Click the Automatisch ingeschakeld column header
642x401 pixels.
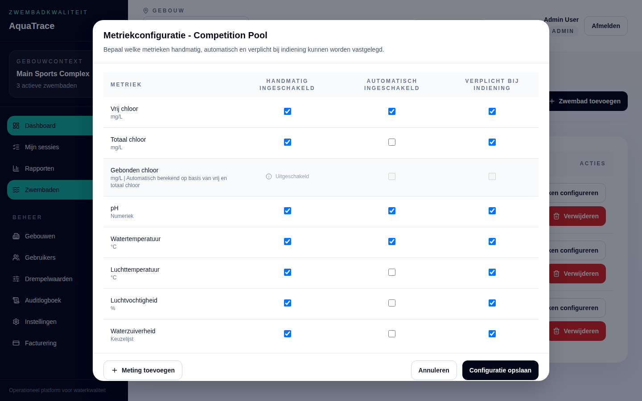[392, 85]
